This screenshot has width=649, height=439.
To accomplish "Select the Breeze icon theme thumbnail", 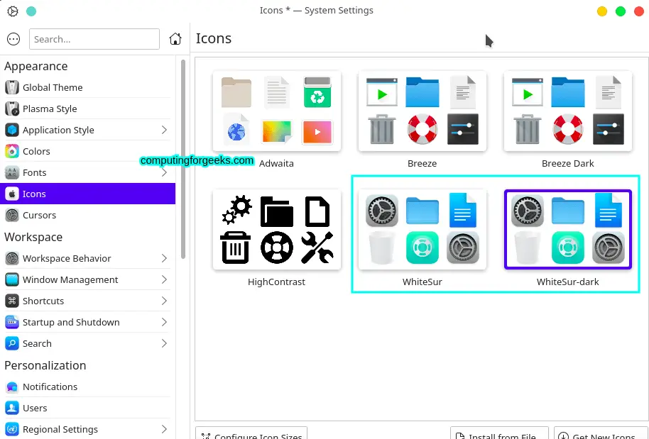I will pyautogui.click(x=422, y=111).
